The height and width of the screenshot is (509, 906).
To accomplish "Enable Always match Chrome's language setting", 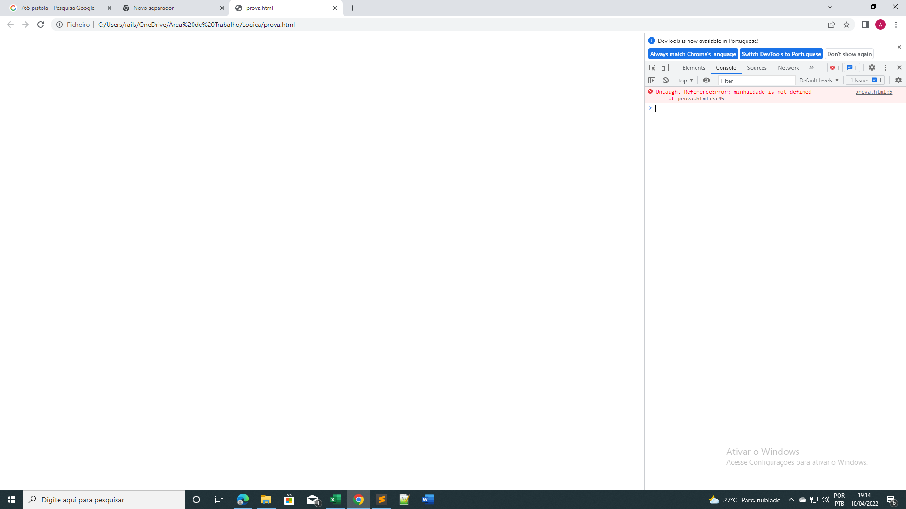I will [693, 54].
